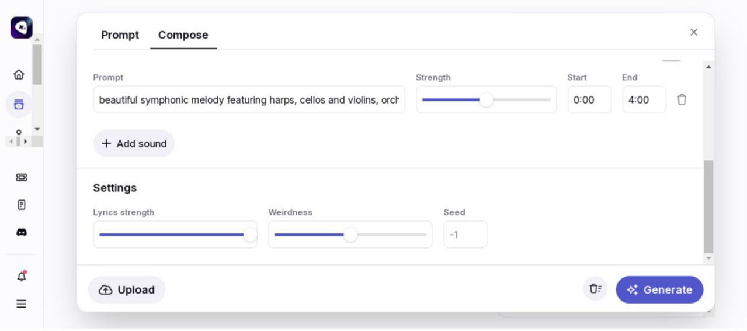Click the app logo icon in sidebar

(x=22, y=27)
